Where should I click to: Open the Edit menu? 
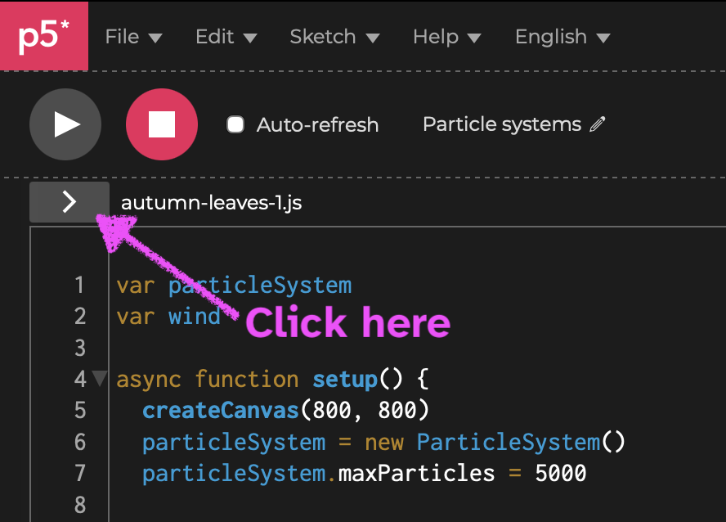(x=226, y=37)
